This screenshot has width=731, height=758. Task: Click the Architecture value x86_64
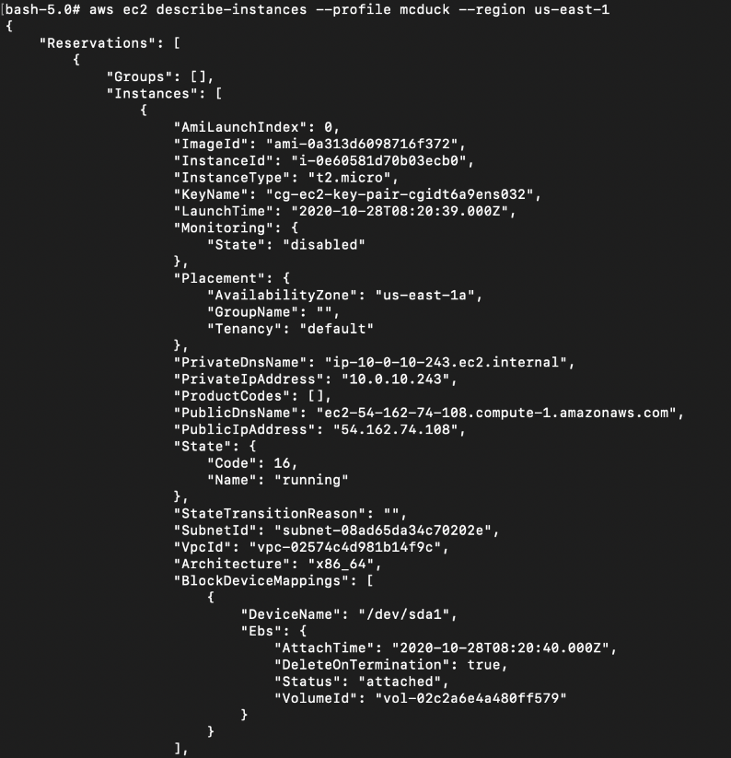click(x=341, y=565)
